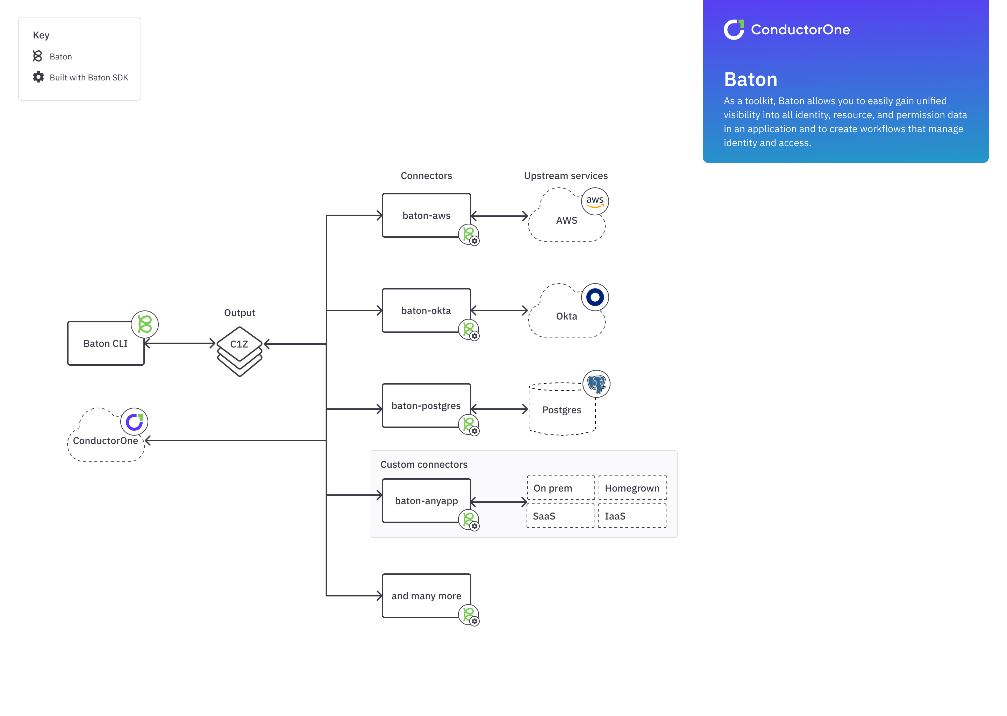
Task: Click the PostgreSQL elephant icon
Action: coord(596,384)
